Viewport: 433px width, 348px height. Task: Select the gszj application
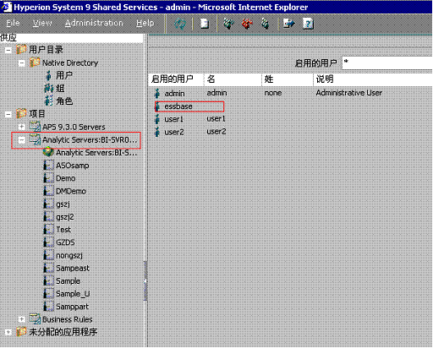63,204
